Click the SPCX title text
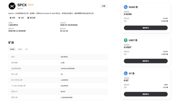The height and width of the screenshot is (105, 176). coord(22,5)
